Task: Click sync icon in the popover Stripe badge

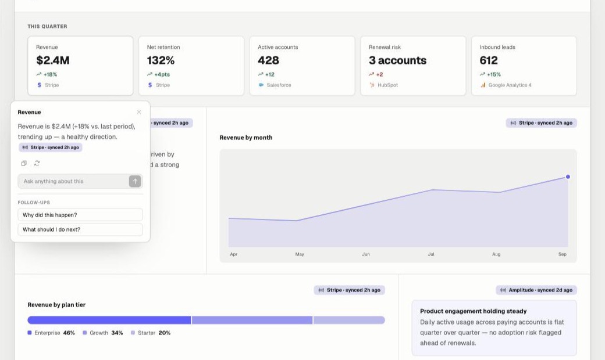Action: coord(25,147)
